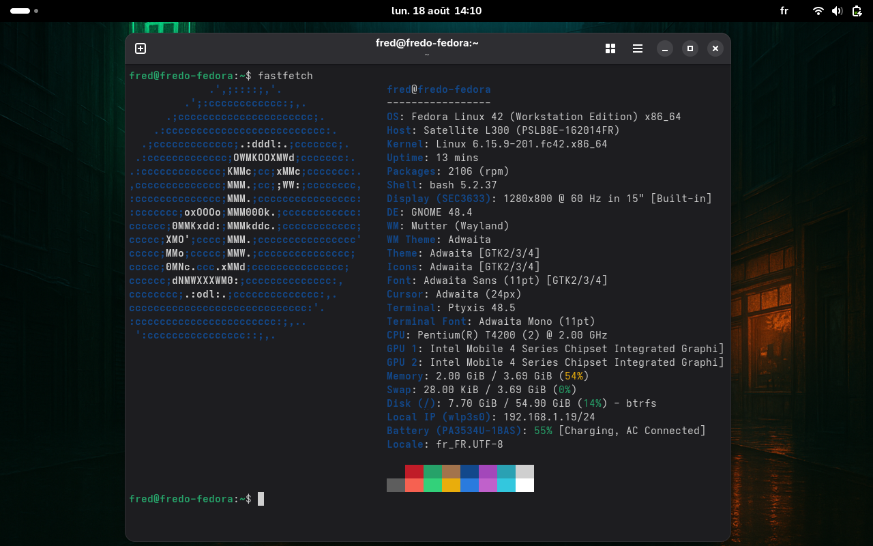
Task: Click the terminal cursor at the empty prompt
Action: point(261,499)
